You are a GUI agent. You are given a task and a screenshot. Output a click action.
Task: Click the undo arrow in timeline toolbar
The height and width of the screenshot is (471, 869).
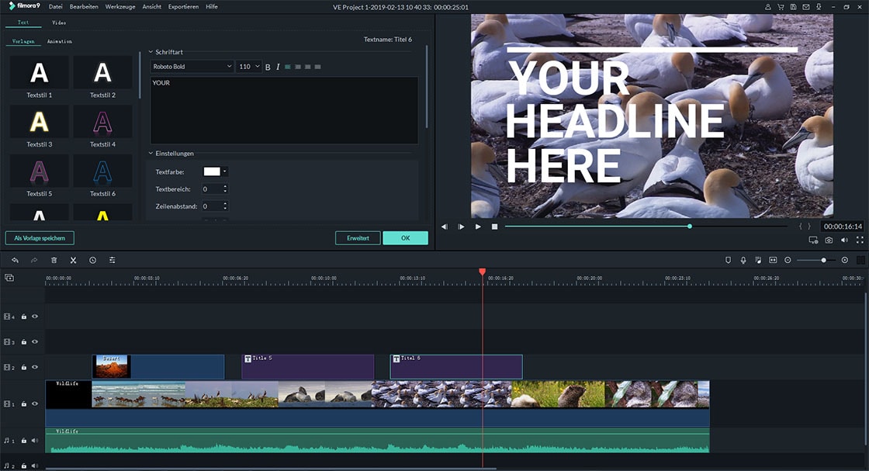point(15,260)
